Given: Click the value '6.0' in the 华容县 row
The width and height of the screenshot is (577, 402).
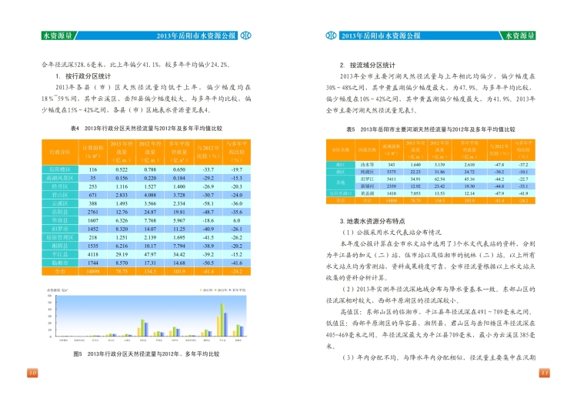Looking at the screenshot, I should 237,220.
